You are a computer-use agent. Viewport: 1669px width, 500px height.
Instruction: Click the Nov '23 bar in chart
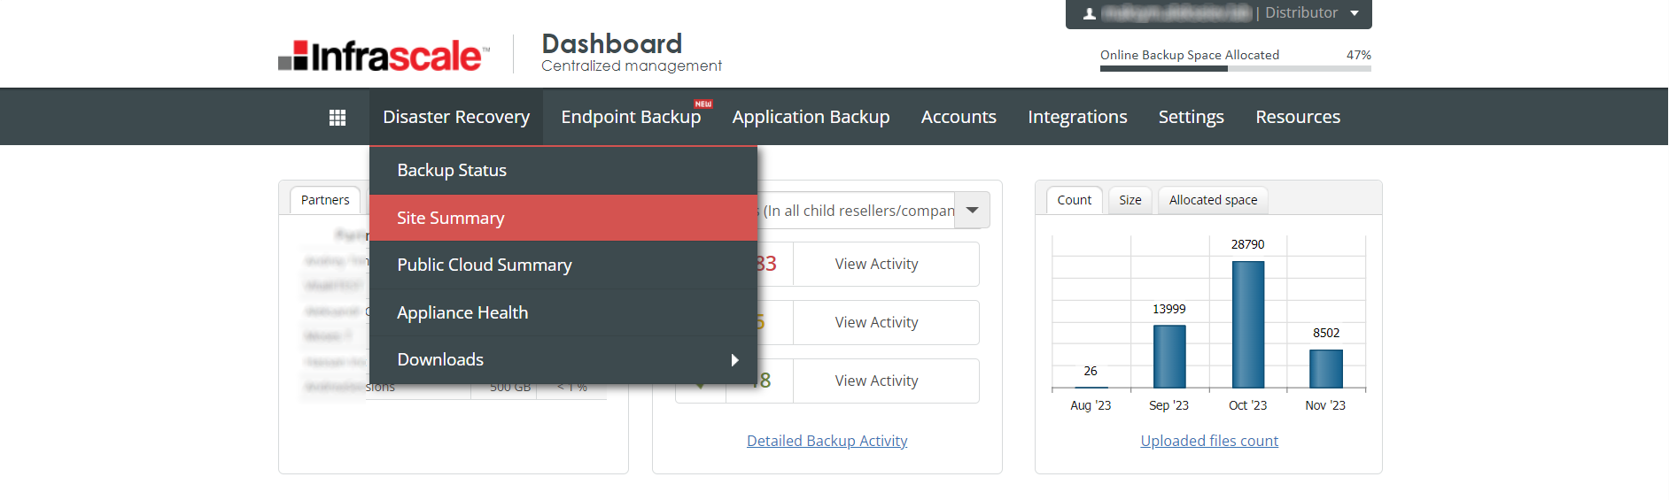click(1326, 368)
